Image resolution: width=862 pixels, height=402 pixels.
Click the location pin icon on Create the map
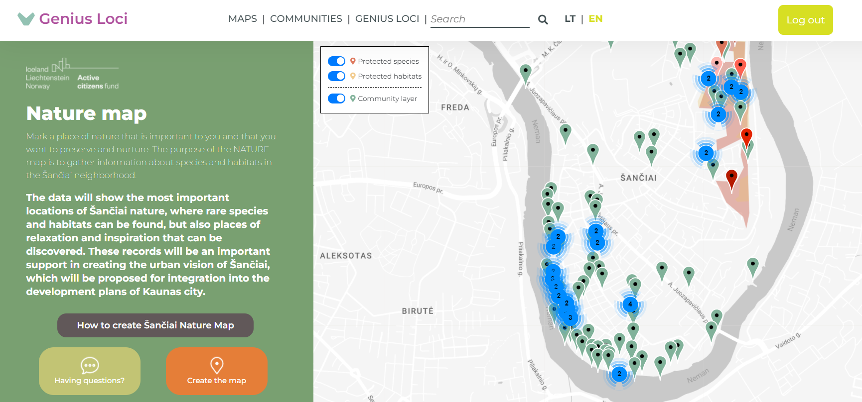217,365
